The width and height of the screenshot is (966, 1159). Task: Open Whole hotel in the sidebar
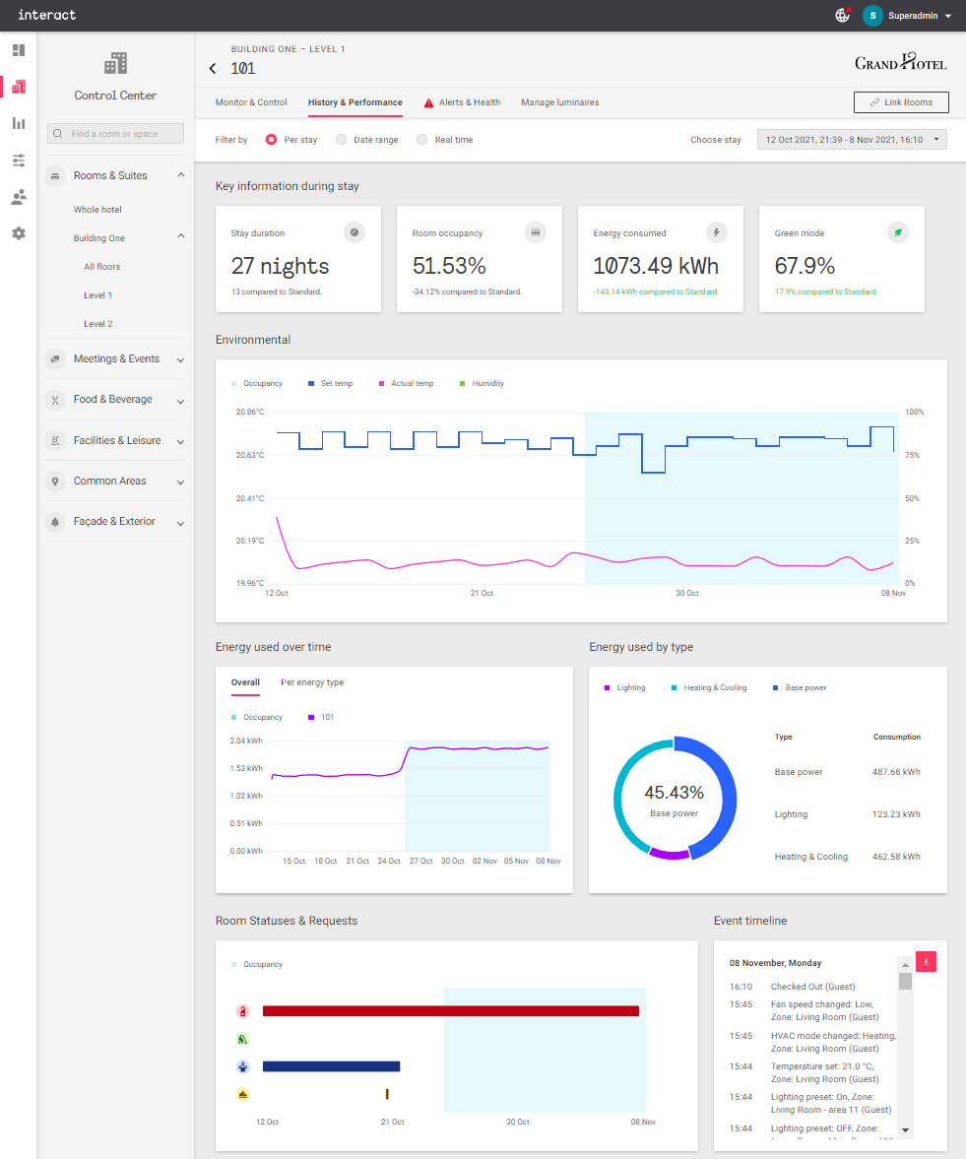coord(97,210)
